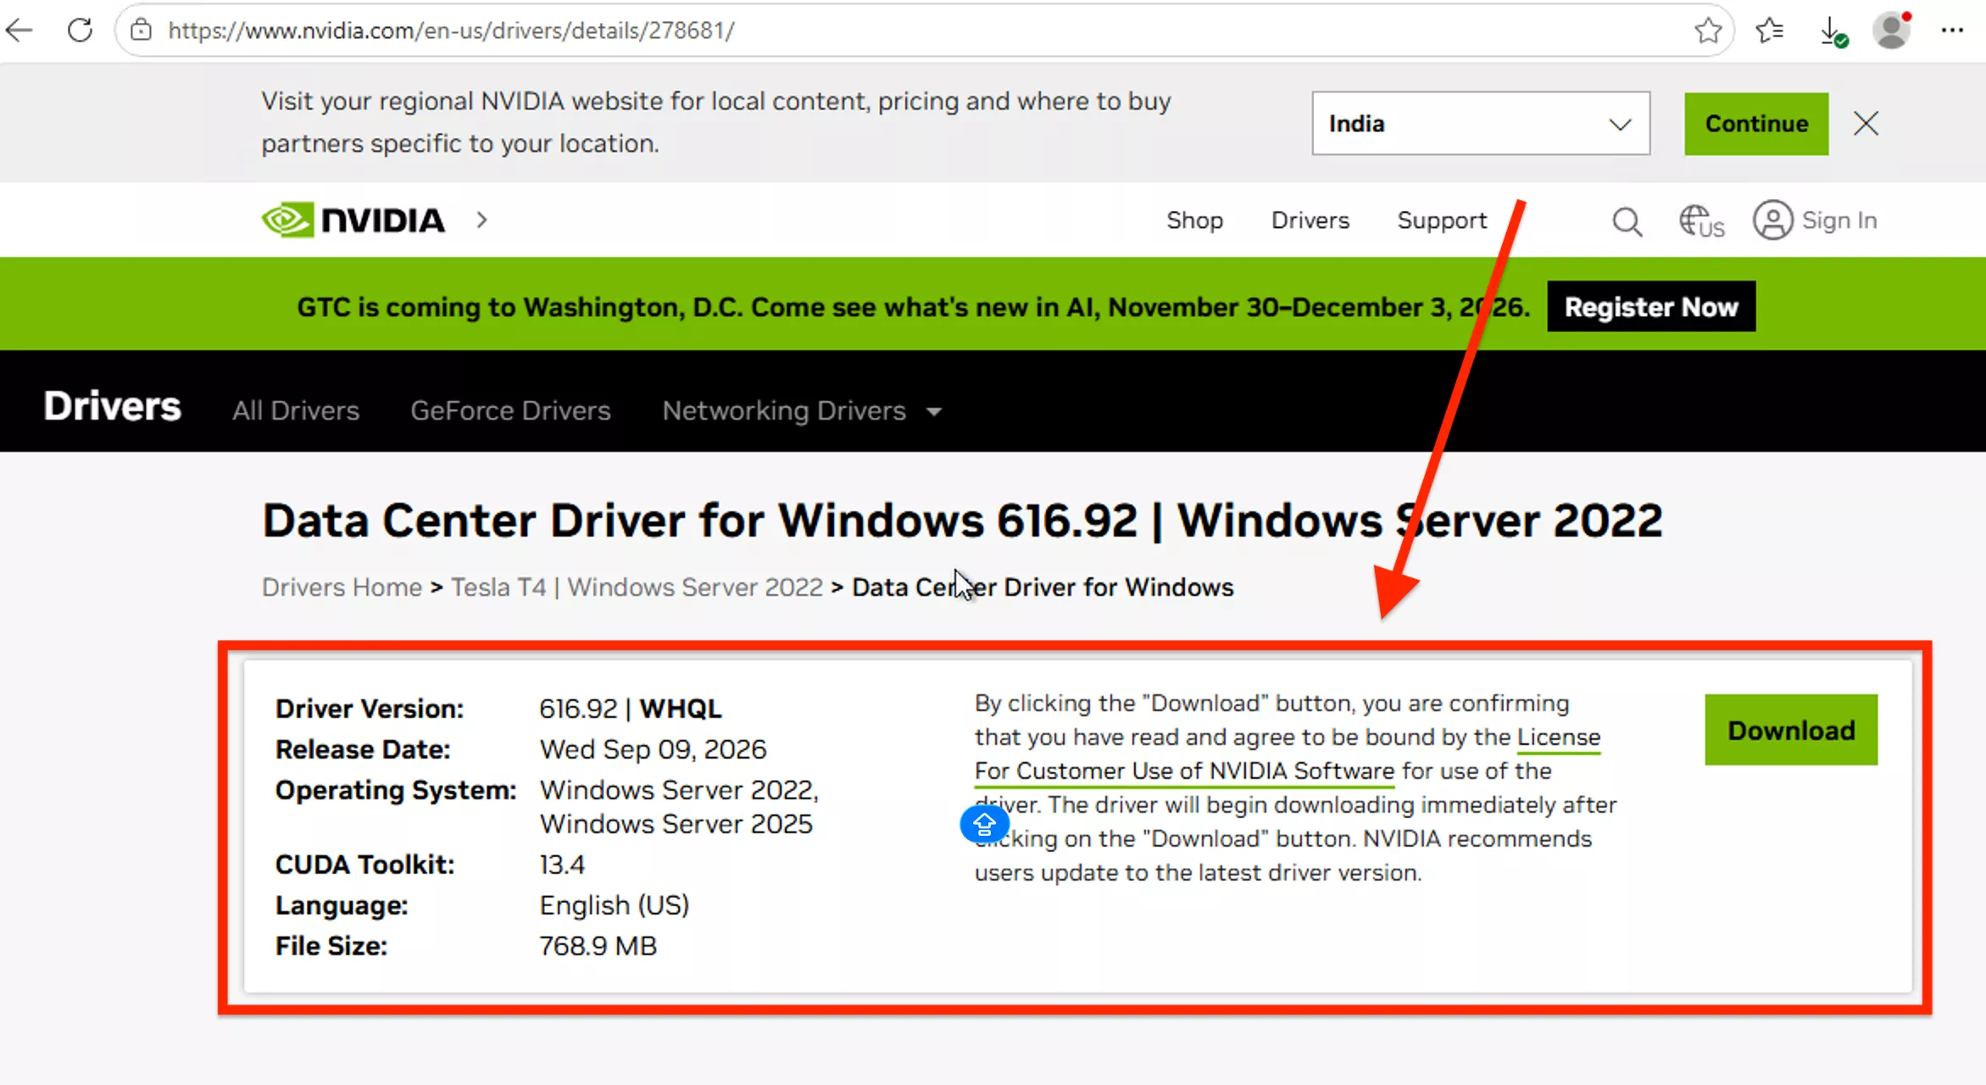Click the Sign In user icon

click(x=1772, y=220)
